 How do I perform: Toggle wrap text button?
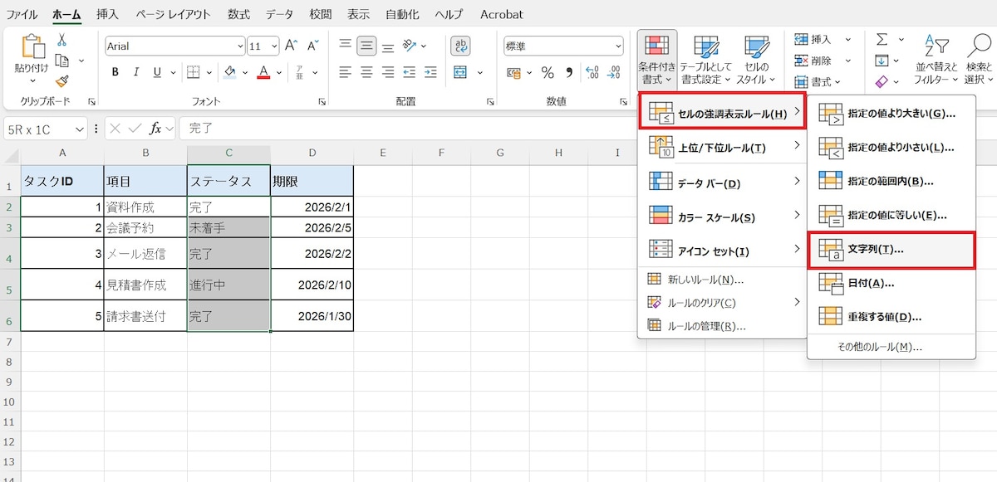[460, 46]
